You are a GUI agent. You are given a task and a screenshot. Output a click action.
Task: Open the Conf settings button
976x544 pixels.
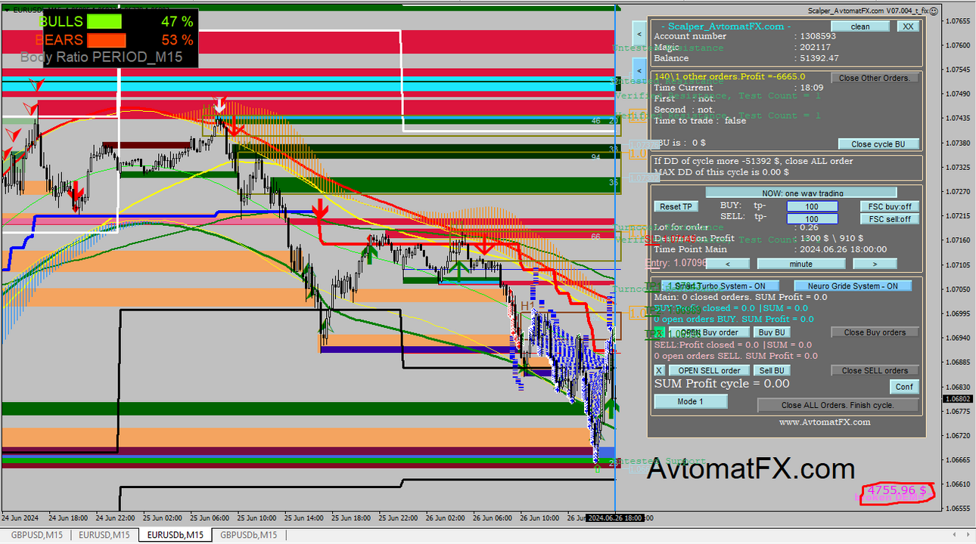click(x=904, y=386)
